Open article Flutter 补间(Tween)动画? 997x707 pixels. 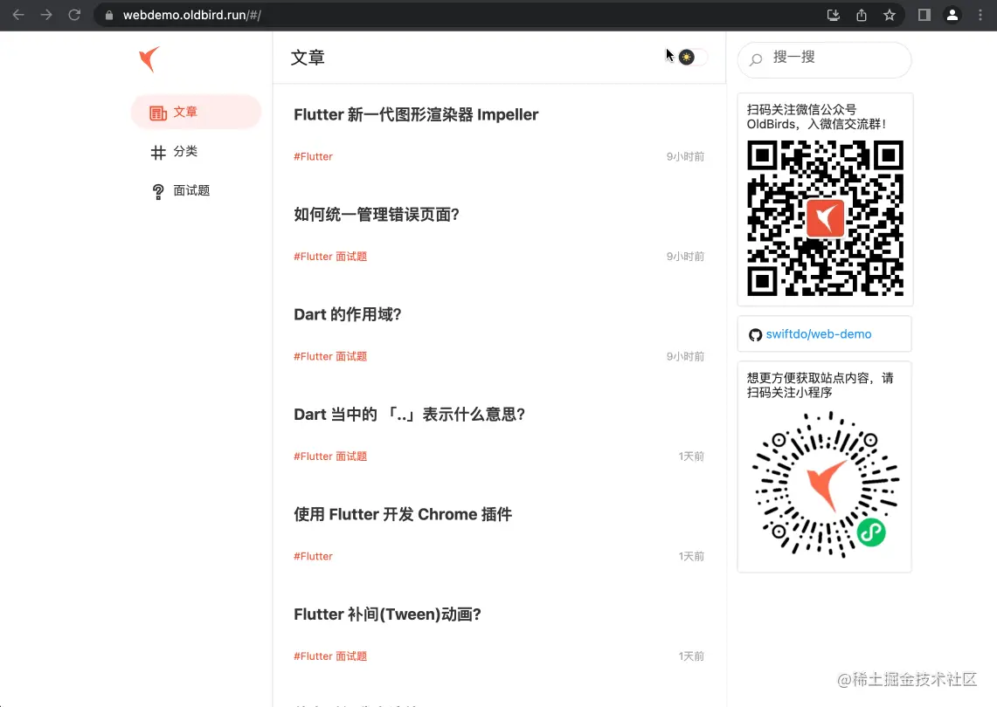pos(387,614)
